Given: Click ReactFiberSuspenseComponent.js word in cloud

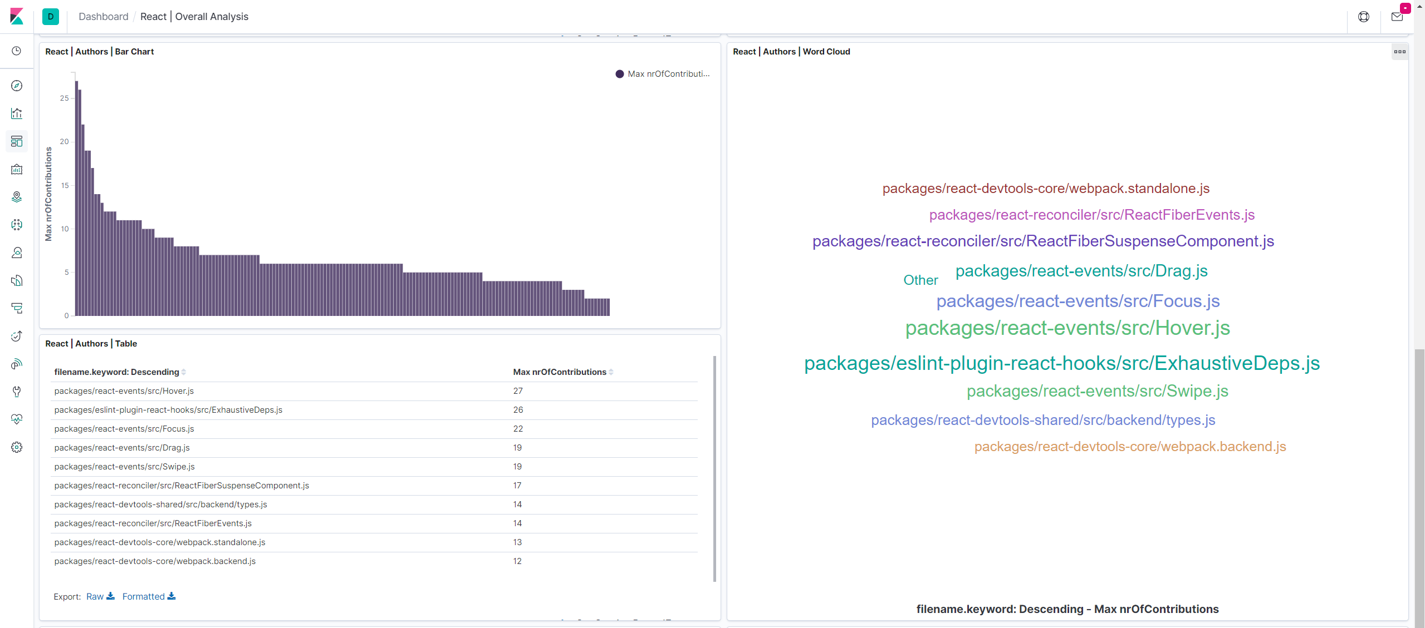Looking at the screenshot, I should click(1043, 241).
